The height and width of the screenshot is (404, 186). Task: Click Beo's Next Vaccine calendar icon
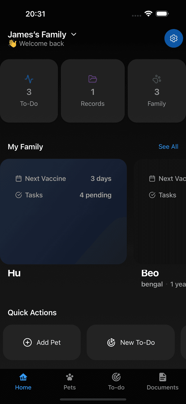(x=152, y=179)
